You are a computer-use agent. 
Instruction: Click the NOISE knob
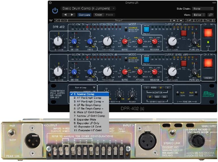[132, 95]
